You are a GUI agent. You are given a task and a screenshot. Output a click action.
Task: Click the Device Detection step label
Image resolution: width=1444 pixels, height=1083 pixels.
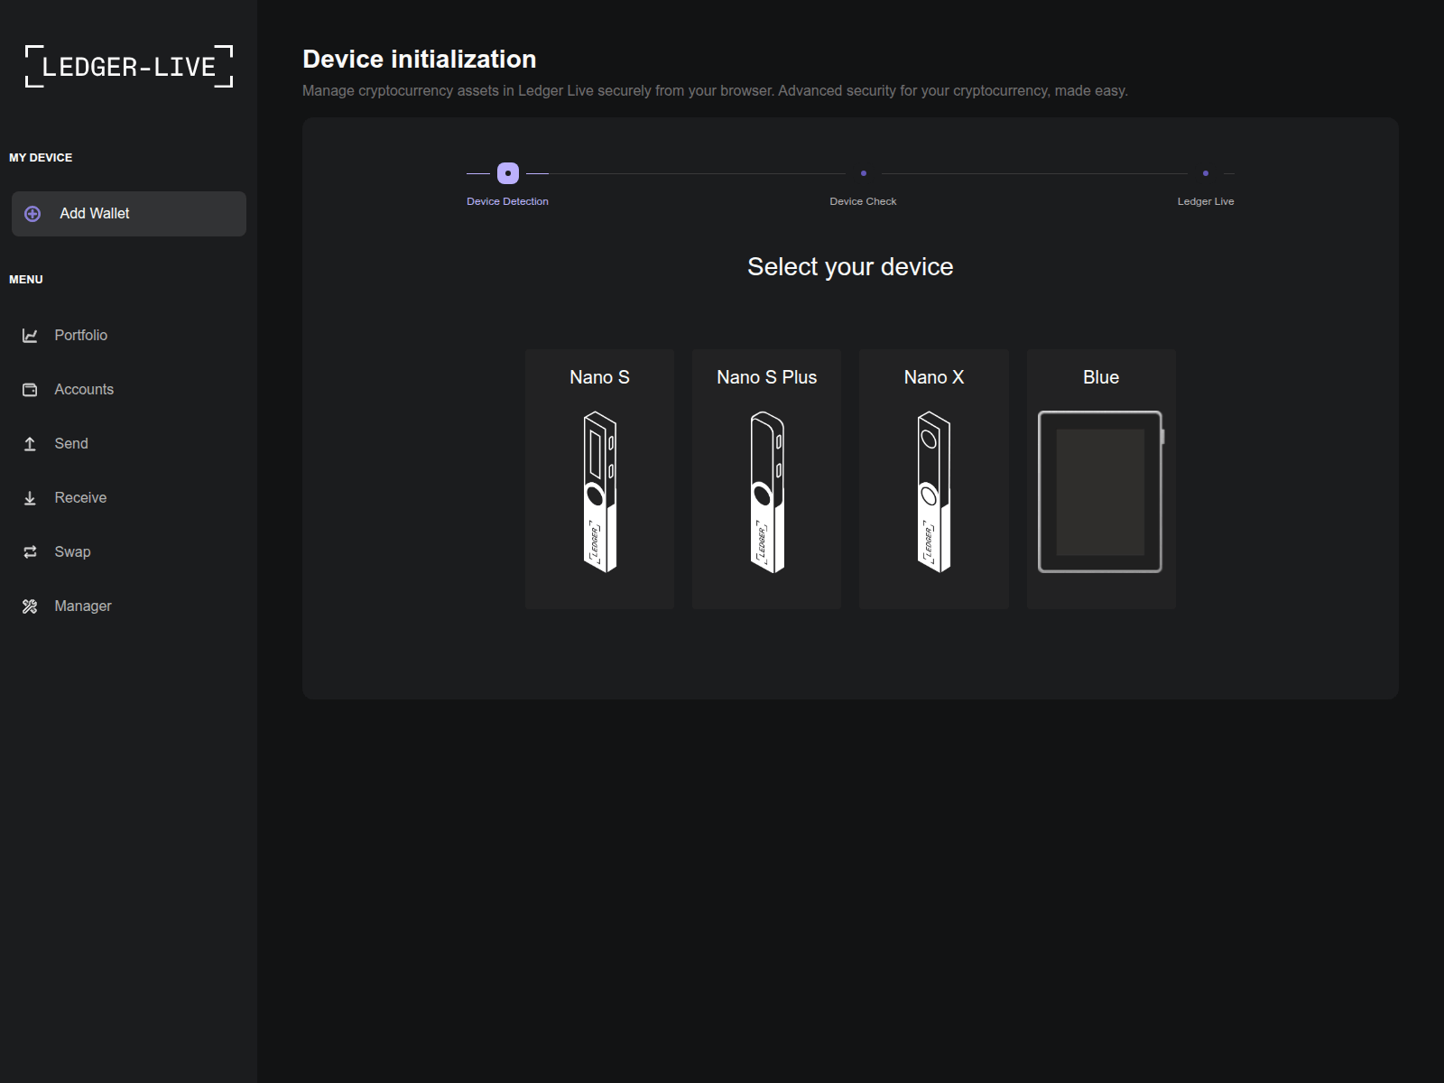pos(507,201)
